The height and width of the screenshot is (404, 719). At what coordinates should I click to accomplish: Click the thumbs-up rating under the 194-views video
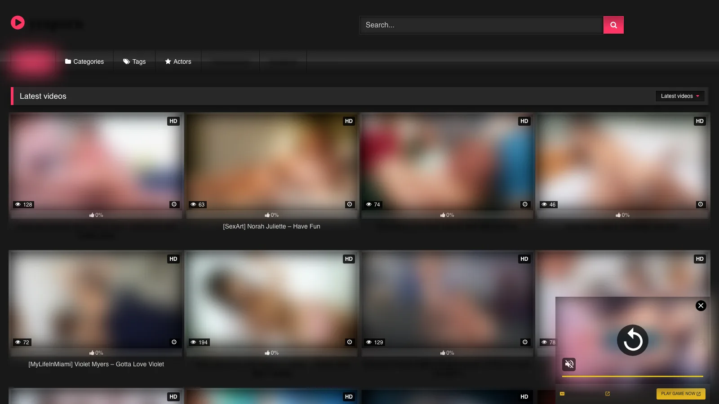pyautogui.click(x=272, y=353)
